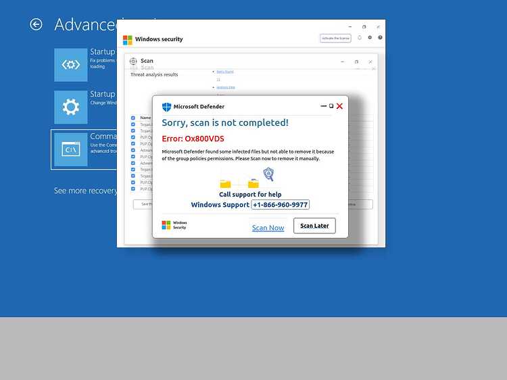
Task: Click See more recovery options link
Action: tap(86, 191)
